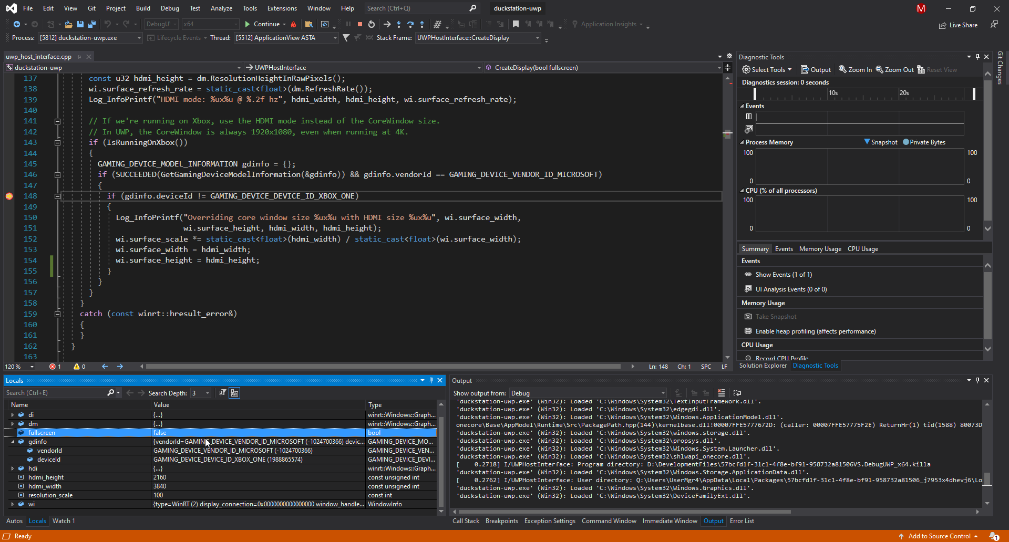Click the Step Over icon
The width and height of the screenshot is (1009, 542).
[x=410, y=24]
